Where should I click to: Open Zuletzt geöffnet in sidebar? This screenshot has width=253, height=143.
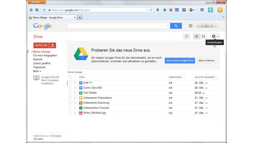point(42,63)
